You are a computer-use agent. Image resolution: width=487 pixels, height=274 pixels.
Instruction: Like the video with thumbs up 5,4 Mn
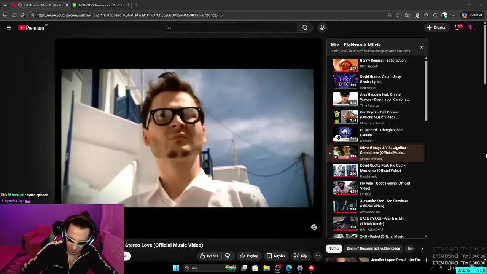coord(209,256)
